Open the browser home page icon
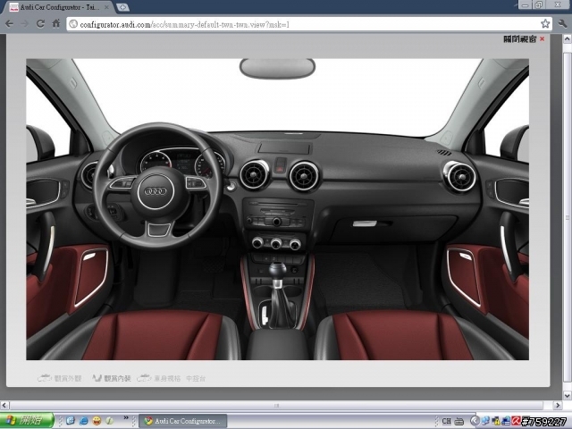Viewport: 572px width, 429px height. tap(55, 24)
